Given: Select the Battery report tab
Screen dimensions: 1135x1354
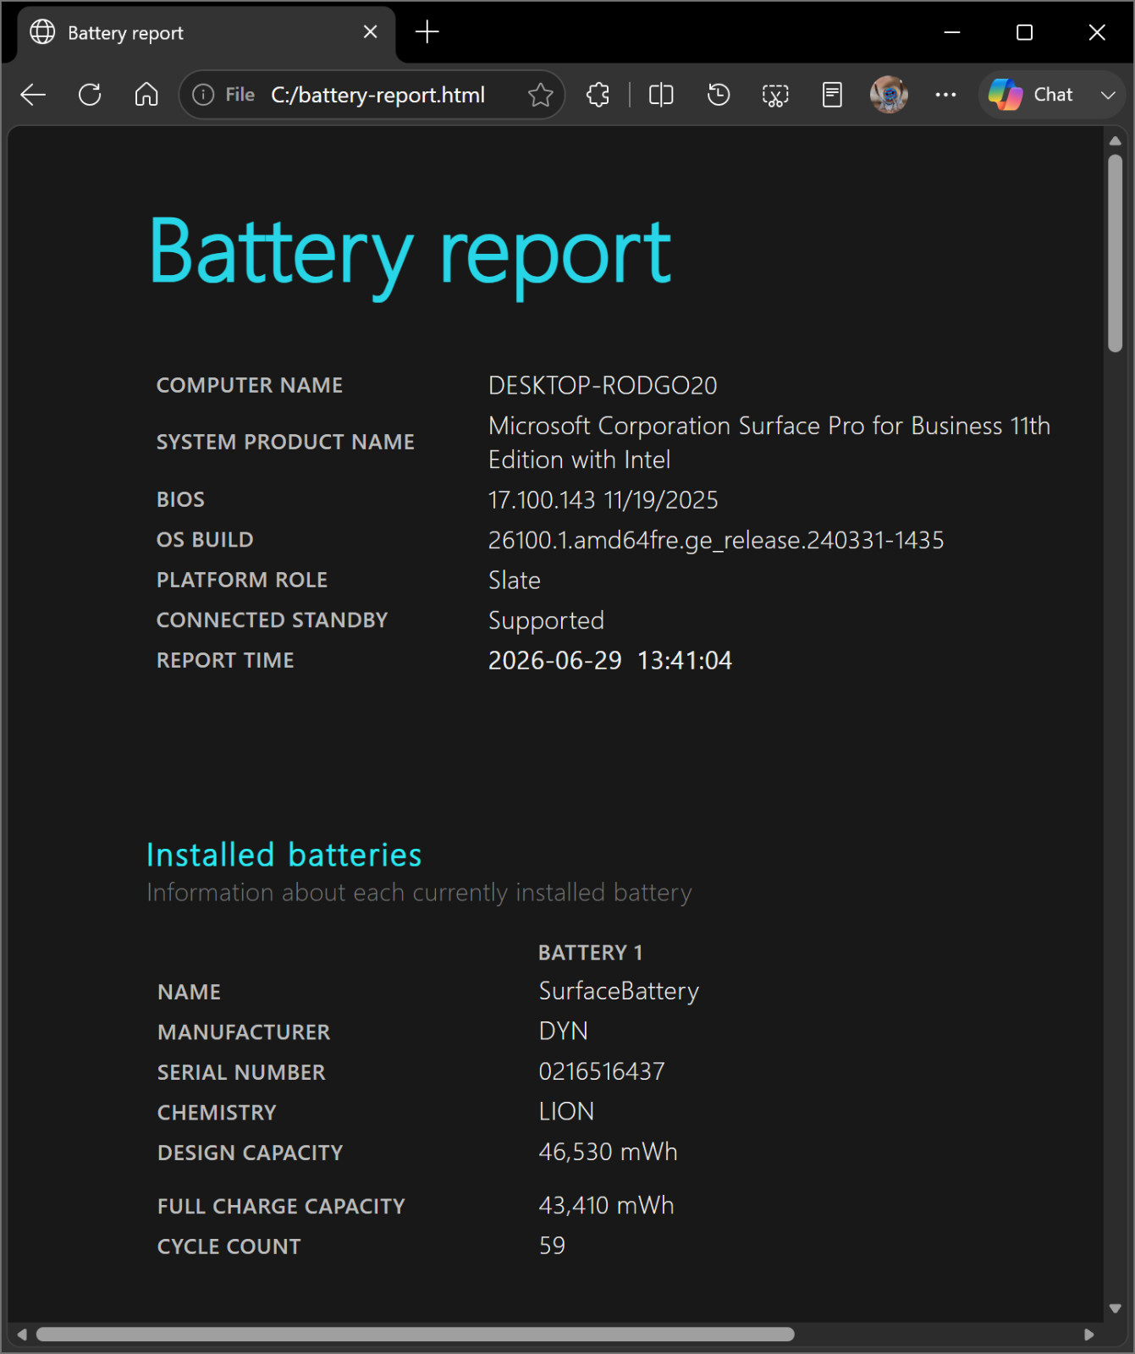Looking at the screenshot, I should [207, 33].
